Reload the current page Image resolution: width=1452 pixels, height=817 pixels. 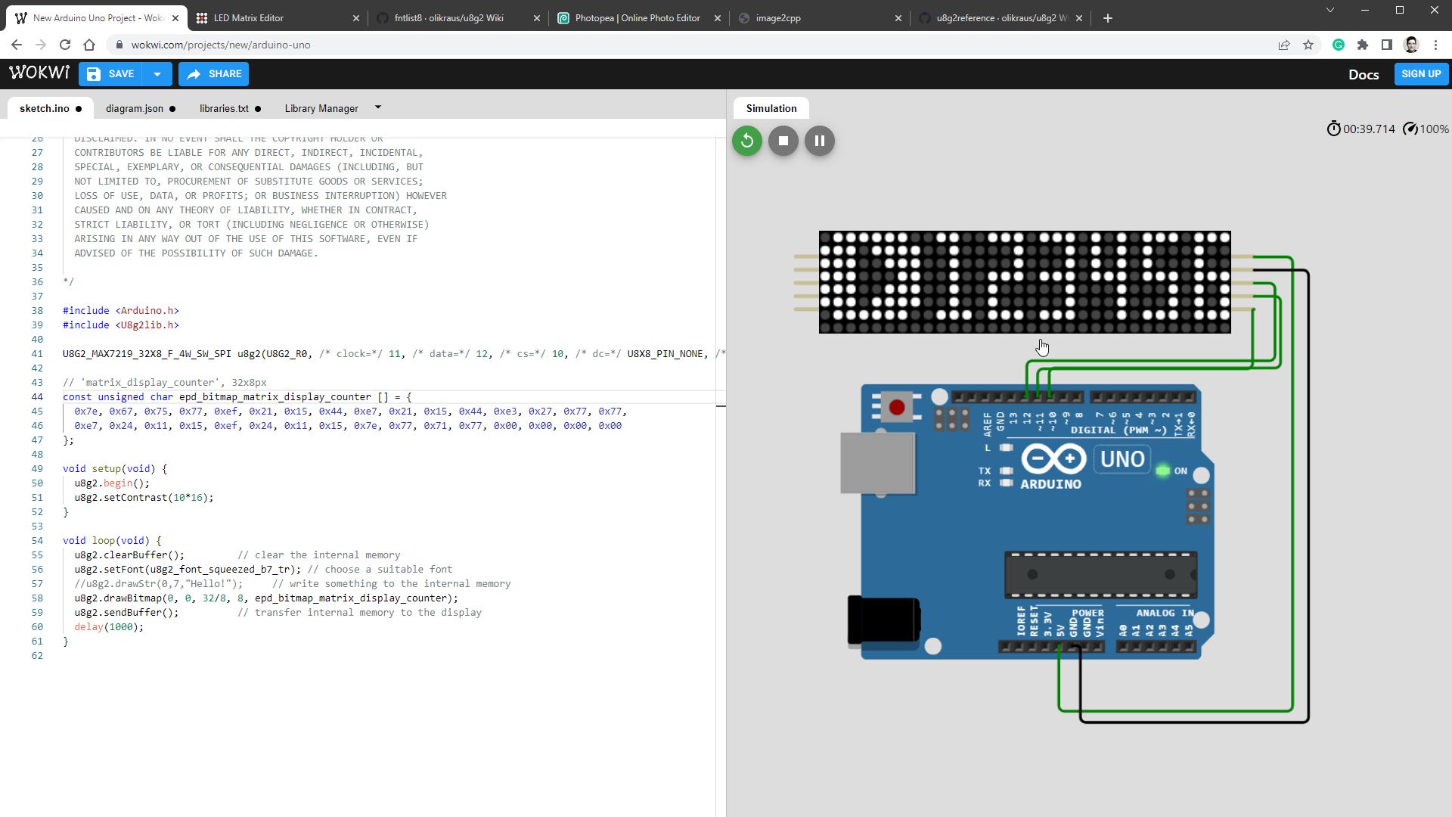(x=64, y=45)
